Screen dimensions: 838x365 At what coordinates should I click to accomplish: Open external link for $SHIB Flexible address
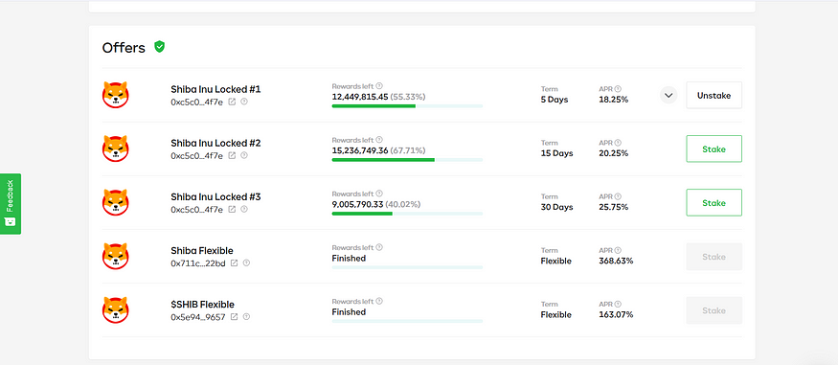pyautogui.click(x=234, y=317)
